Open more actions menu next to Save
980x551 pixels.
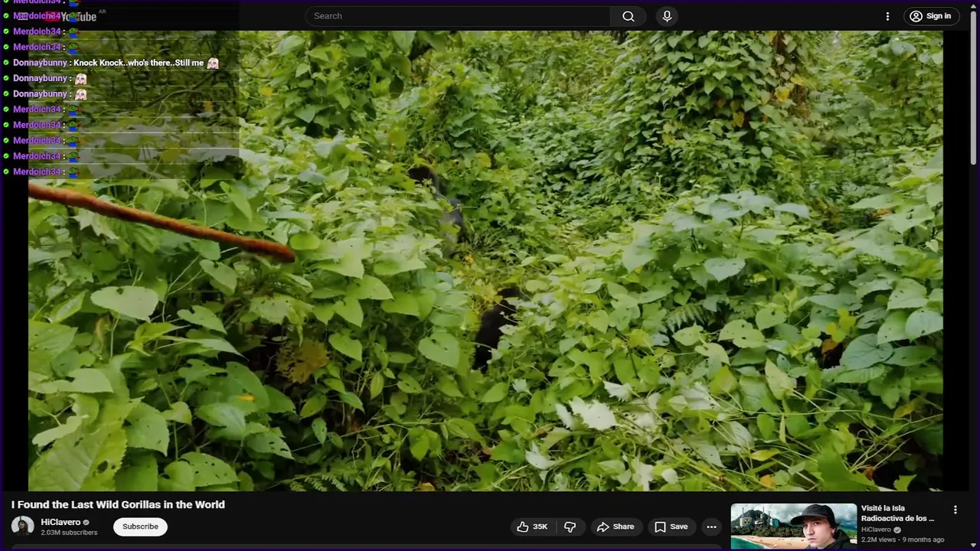point(711,527)
